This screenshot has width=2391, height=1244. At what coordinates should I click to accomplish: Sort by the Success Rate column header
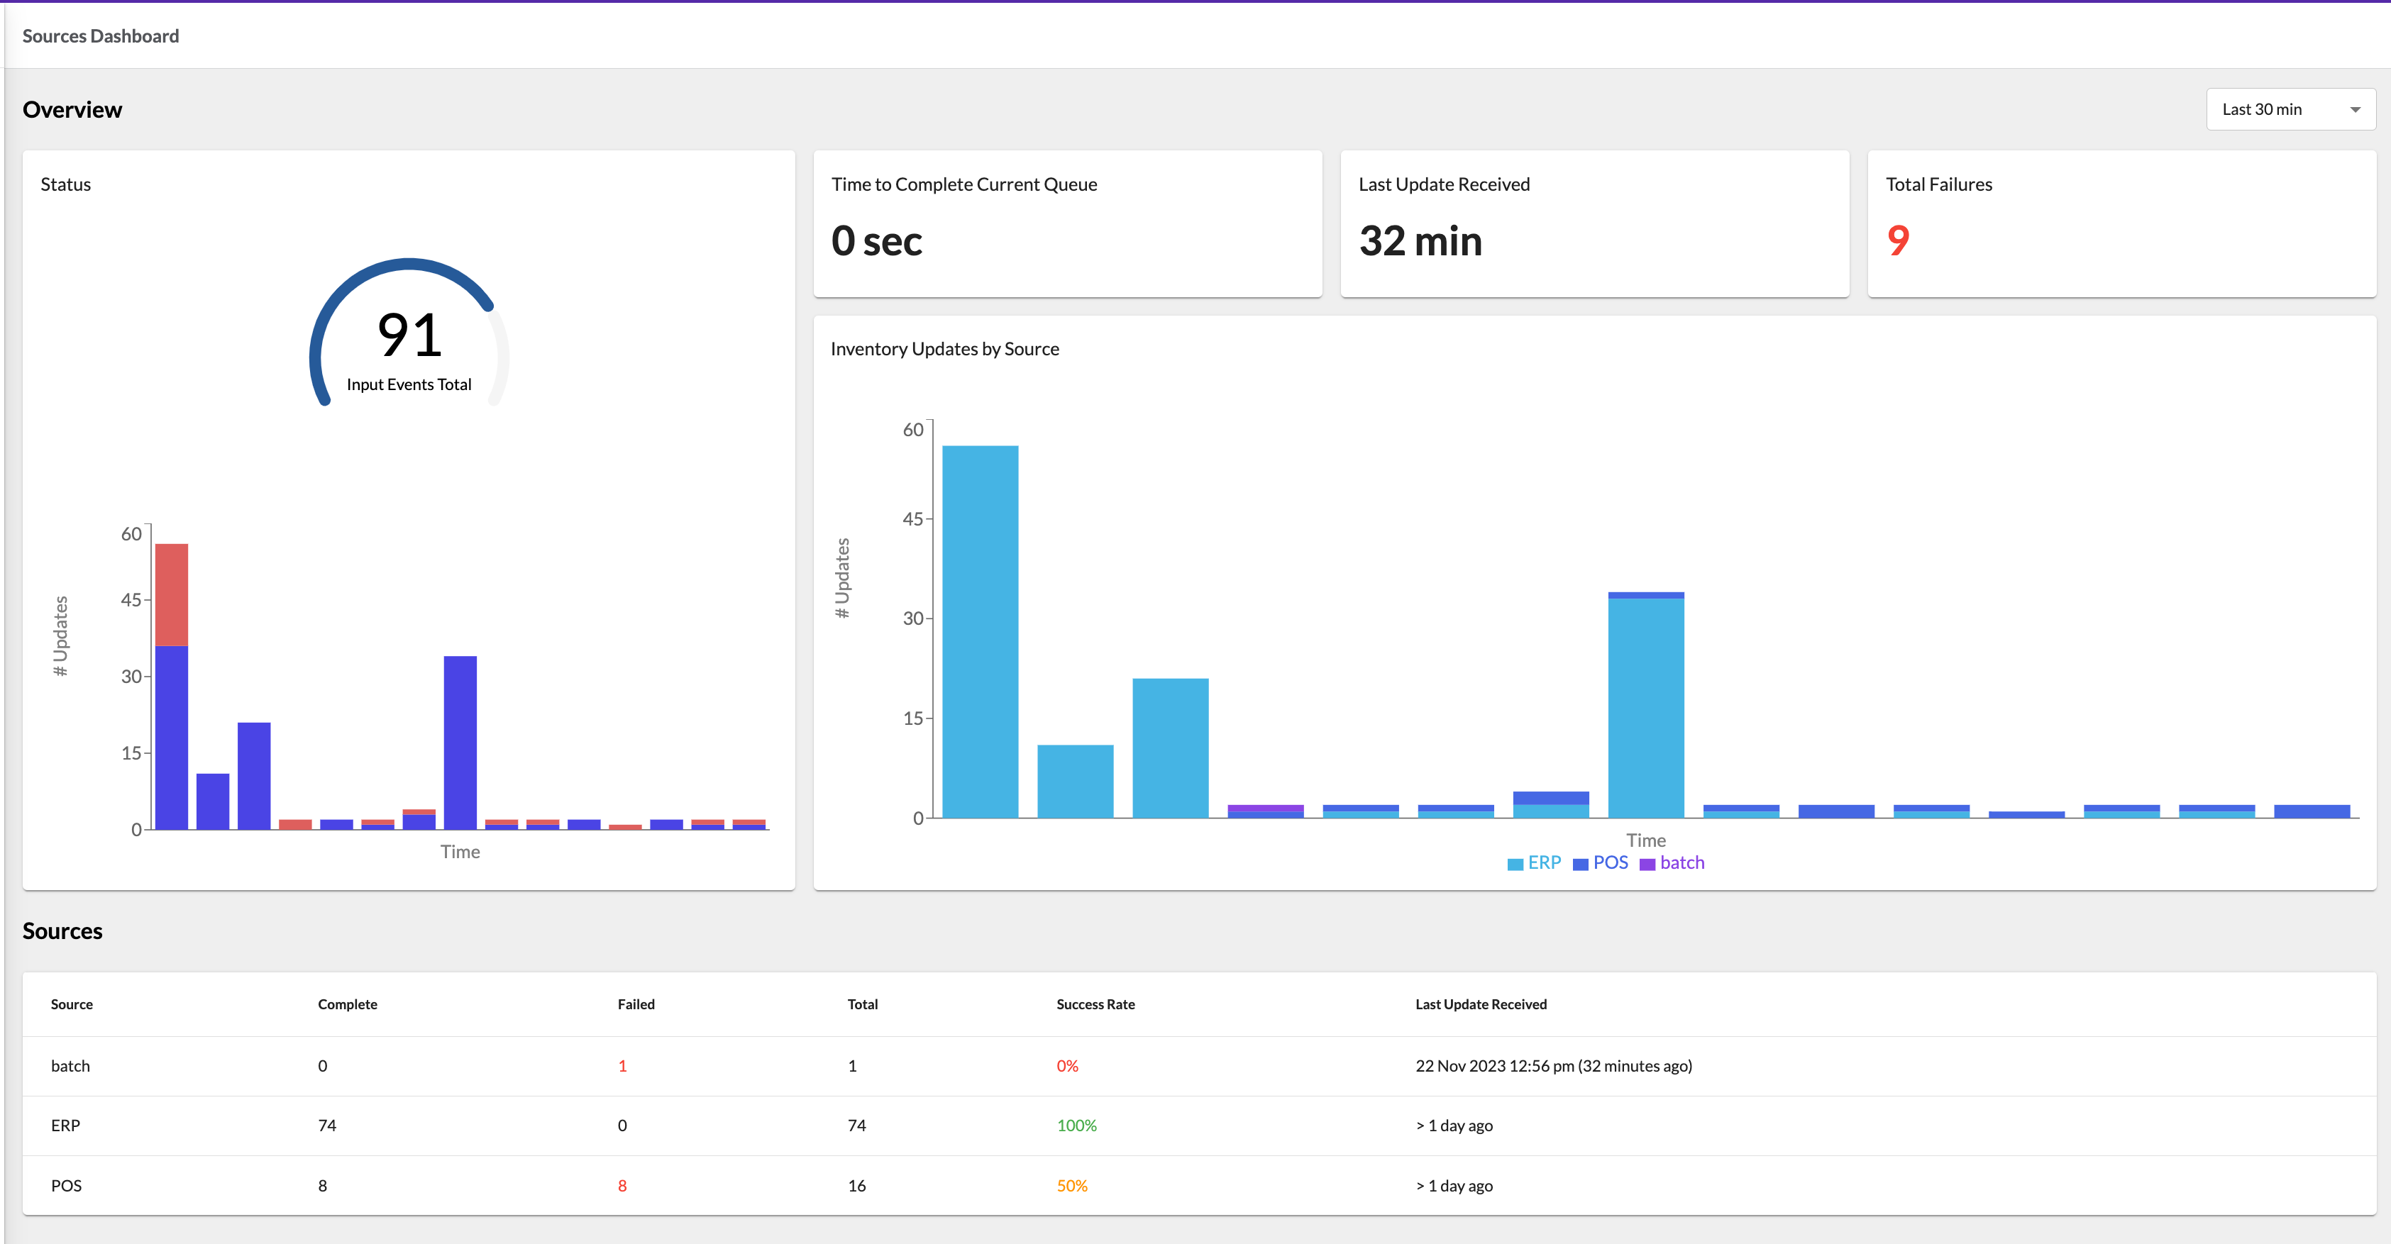click(1095, 1004)
